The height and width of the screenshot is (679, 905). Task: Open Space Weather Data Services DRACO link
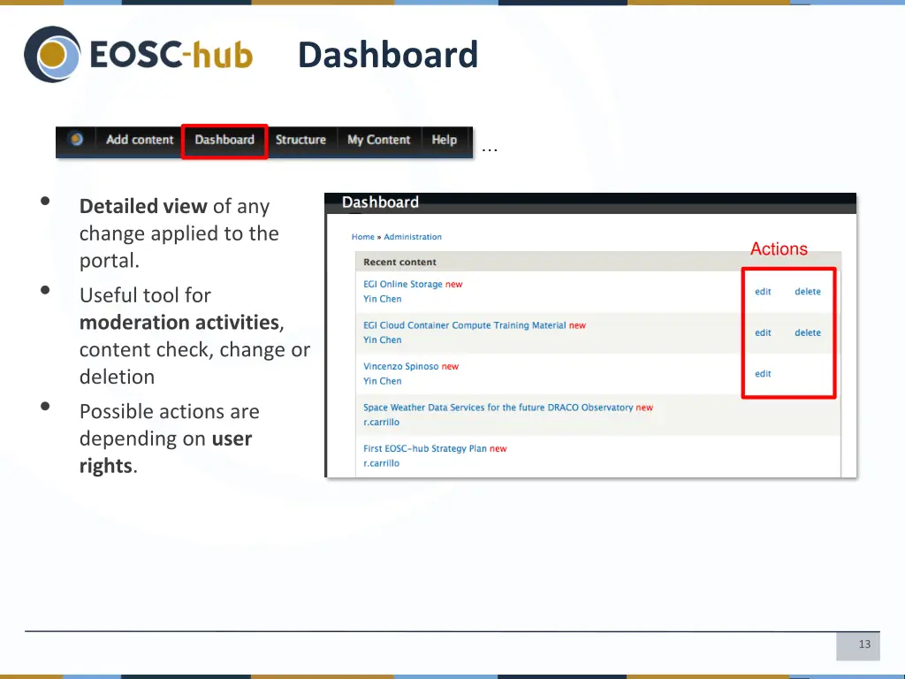[x=498, y=407]
